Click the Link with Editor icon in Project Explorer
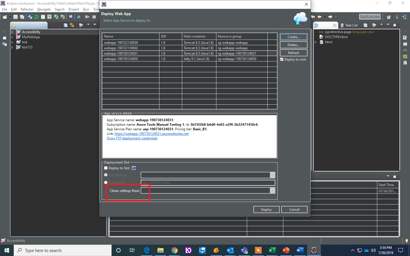410x256 pixels. tap(72, 25)
